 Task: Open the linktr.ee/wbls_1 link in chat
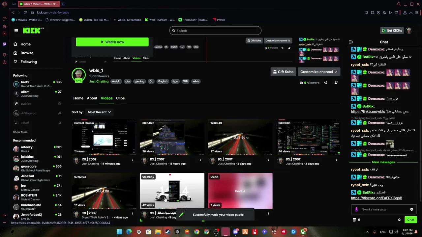pos(369,112)
